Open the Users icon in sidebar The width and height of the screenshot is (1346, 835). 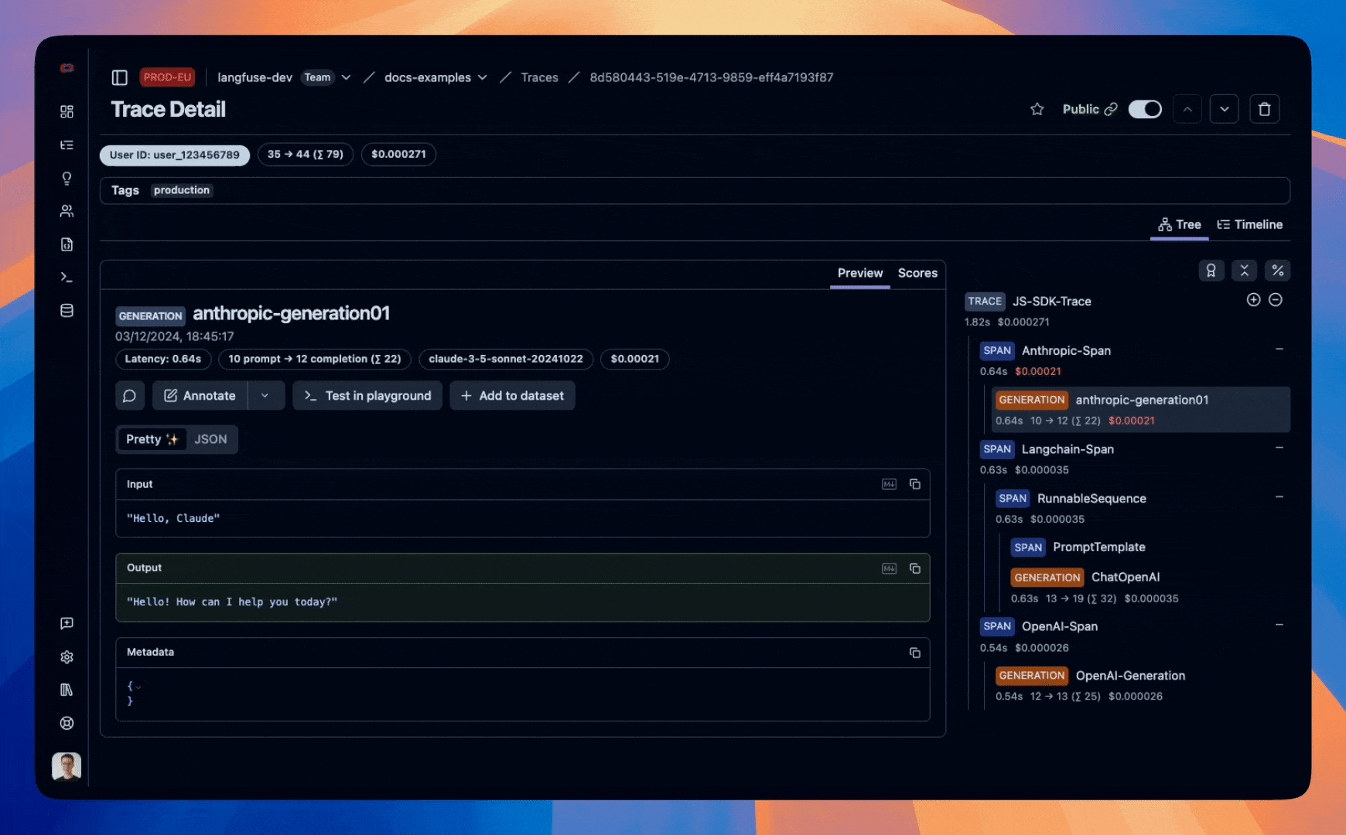click(67, 211)
